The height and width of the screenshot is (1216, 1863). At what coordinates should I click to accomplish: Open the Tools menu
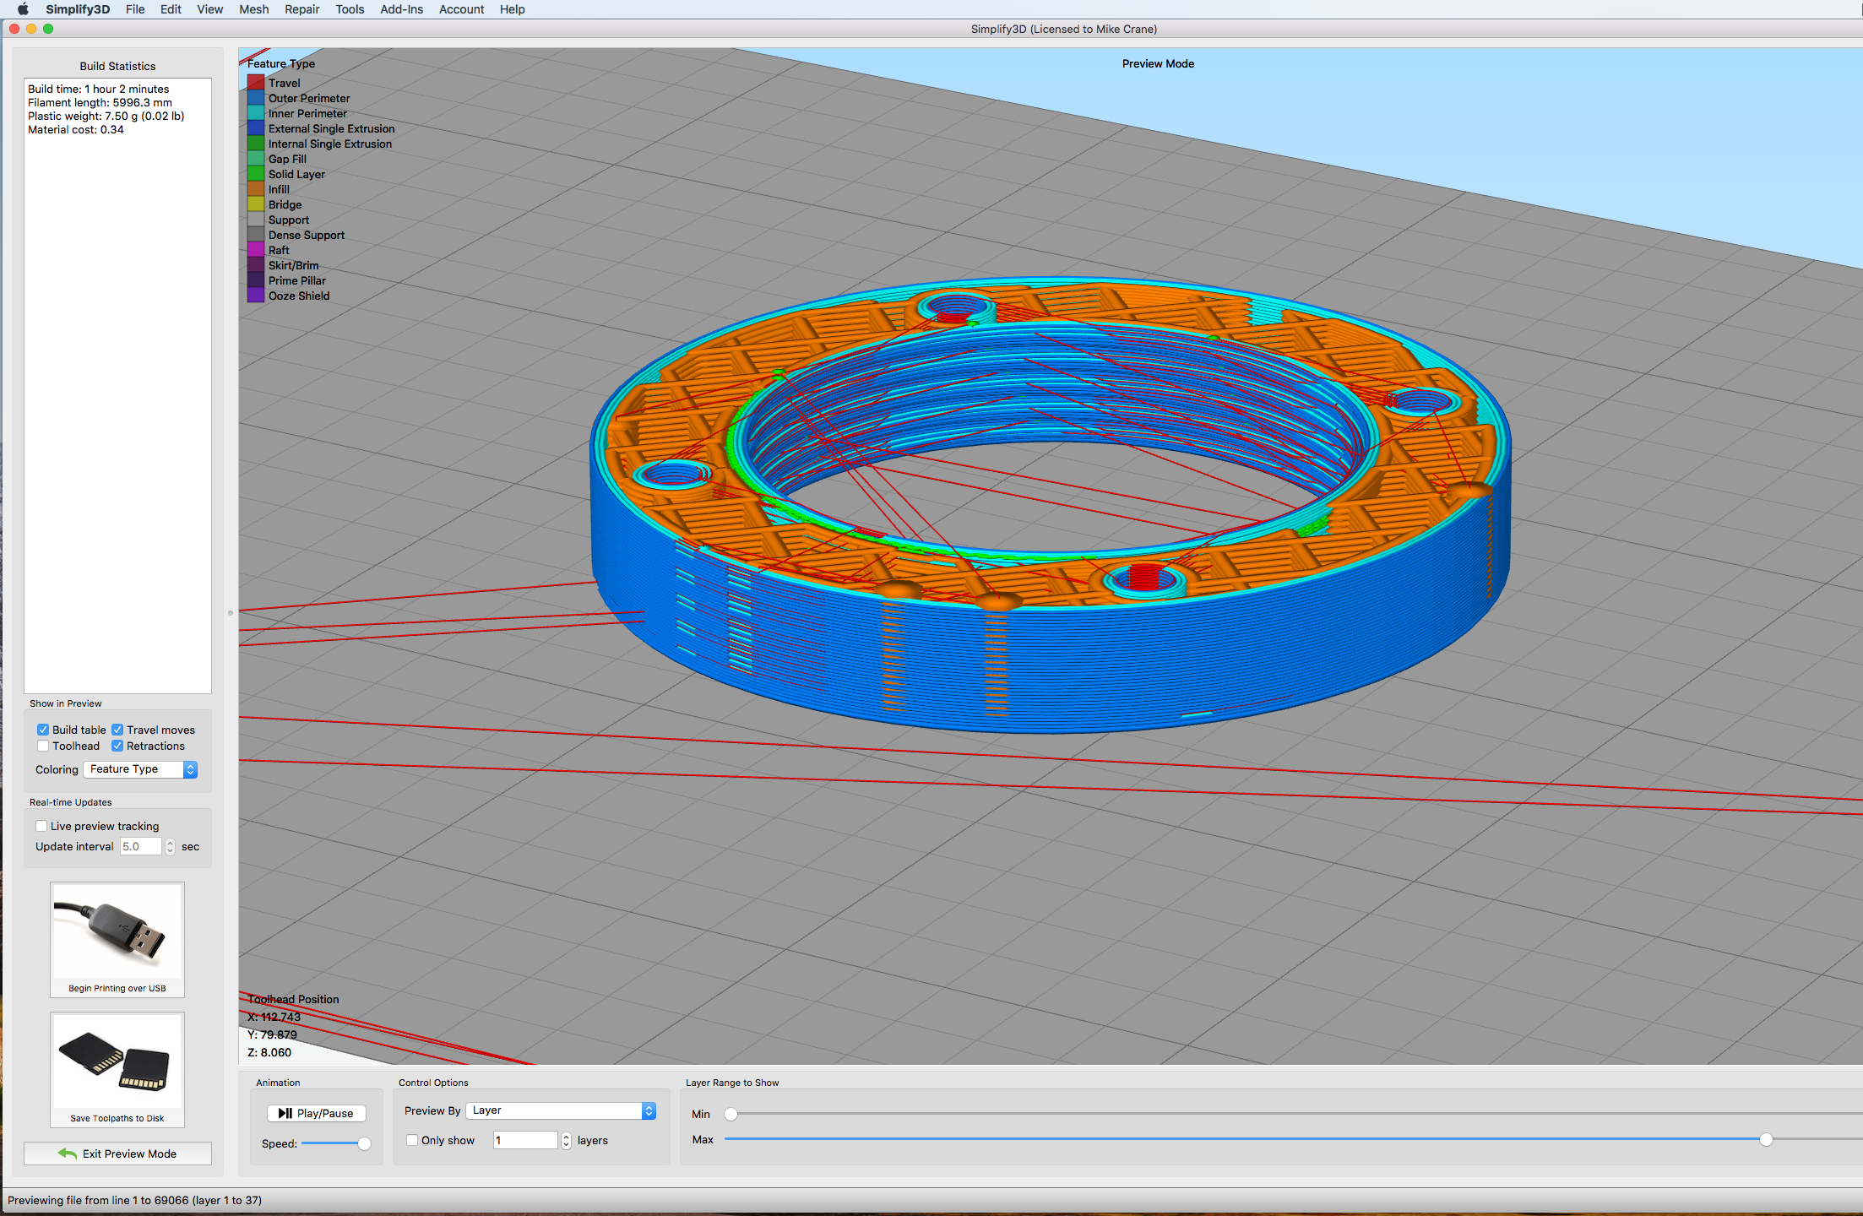pyautogui.click(x=350, y=9)
